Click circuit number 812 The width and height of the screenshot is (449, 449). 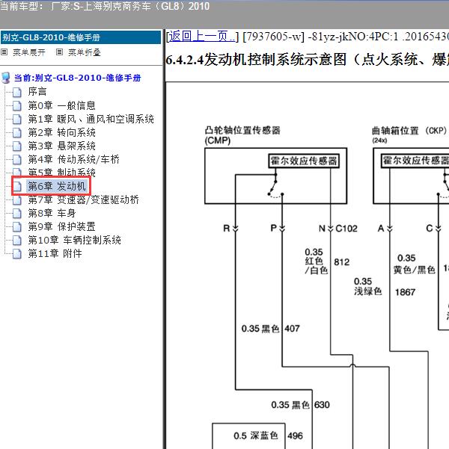tap(341, 262)
